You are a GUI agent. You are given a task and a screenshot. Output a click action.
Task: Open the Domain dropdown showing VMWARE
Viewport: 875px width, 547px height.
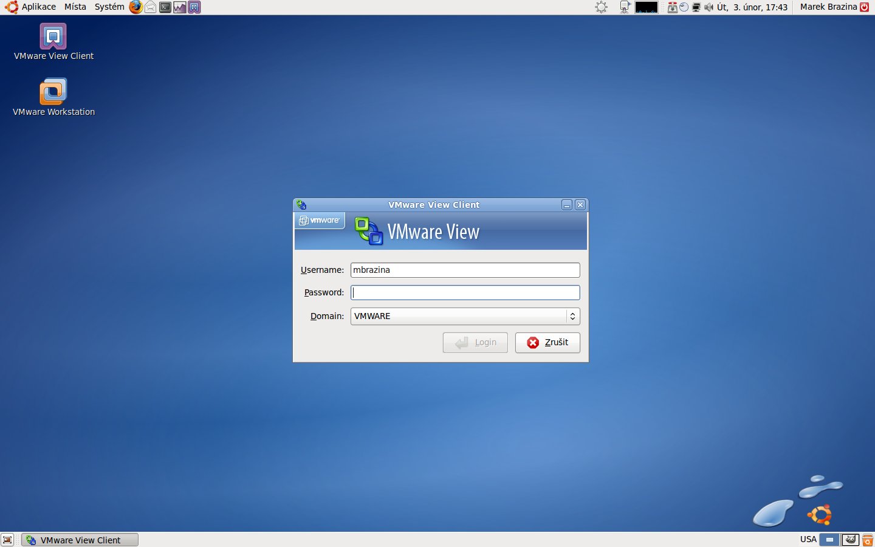465,316
